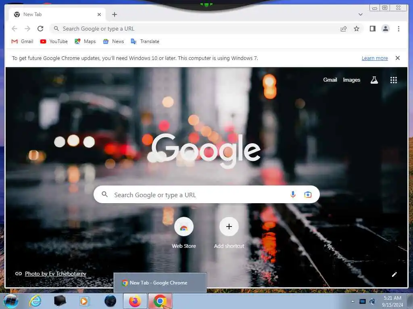The width and height of the screenshot is (413, 309).
Task: Customize this page pencil icon
Action: [x=394, y=274]
